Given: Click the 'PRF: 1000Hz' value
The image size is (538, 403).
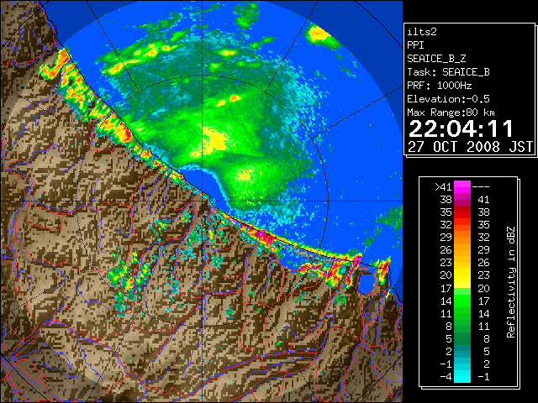Looking at the screenshot, I should [440, 86].
